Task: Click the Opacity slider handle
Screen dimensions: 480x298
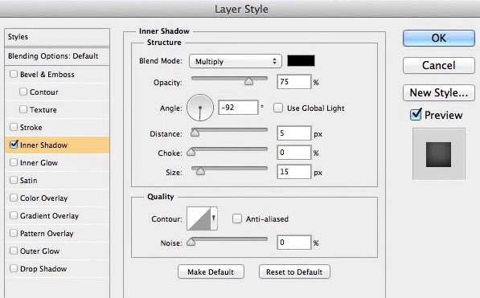Action: (249, 81)
